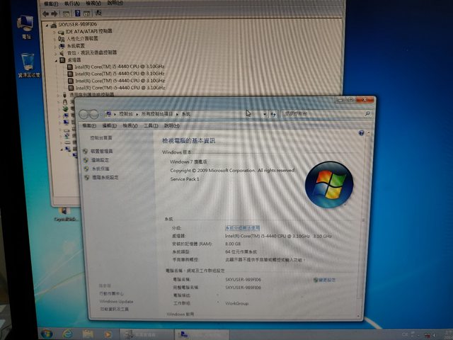This screenshot has height=340, width=453.
Task: Click the System window back navigation button
Action: 85,114
